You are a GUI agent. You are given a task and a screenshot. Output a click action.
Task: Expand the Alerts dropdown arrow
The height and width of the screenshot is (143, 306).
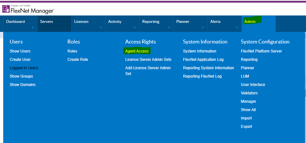[237, 28]
